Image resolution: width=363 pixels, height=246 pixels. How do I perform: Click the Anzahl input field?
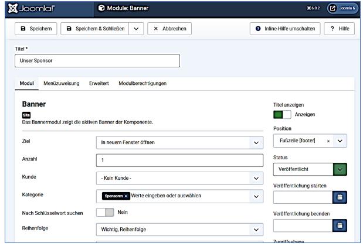[x=179, y=160]
